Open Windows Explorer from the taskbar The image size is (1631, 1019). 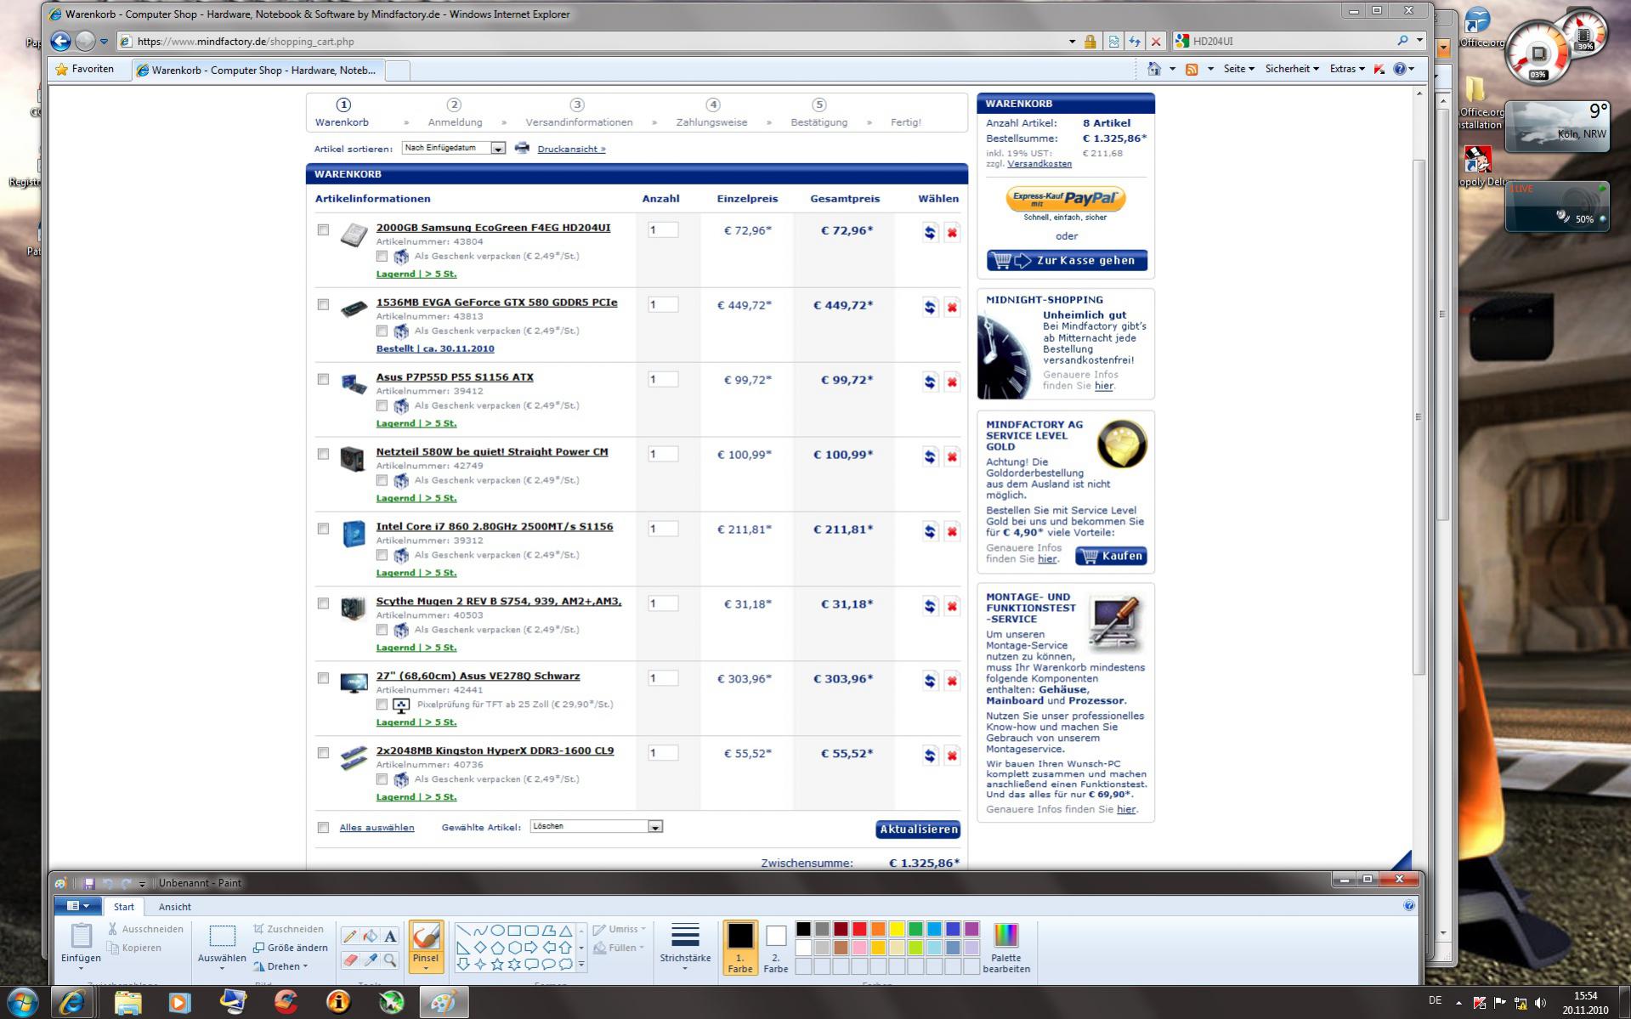[x=127, y=1003]
